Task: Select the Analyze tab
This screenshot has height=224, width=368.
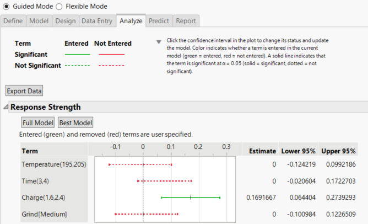Action: click(131, 21)
